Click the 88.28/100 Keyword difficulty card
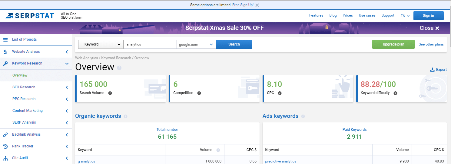451x164 pixels. pyautogui.click(x=402, y=89)
